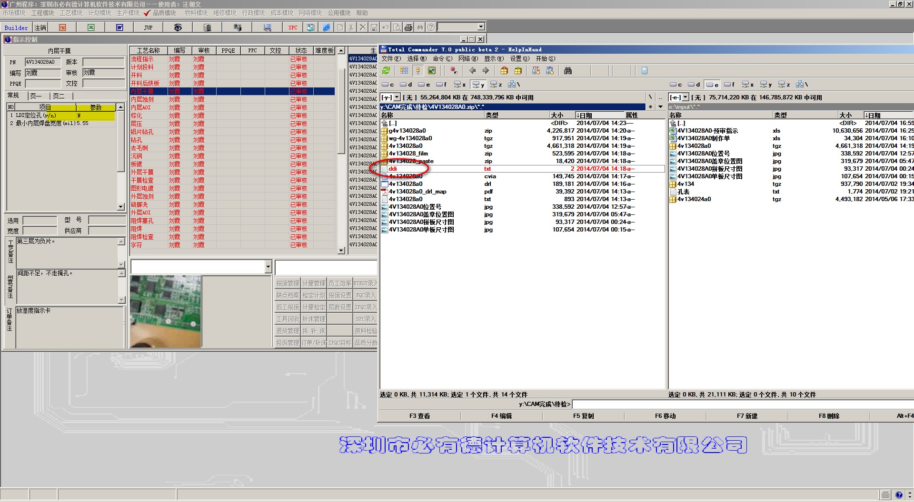Open the left panel [-y-] drive dropdown

tap(397, 97)
